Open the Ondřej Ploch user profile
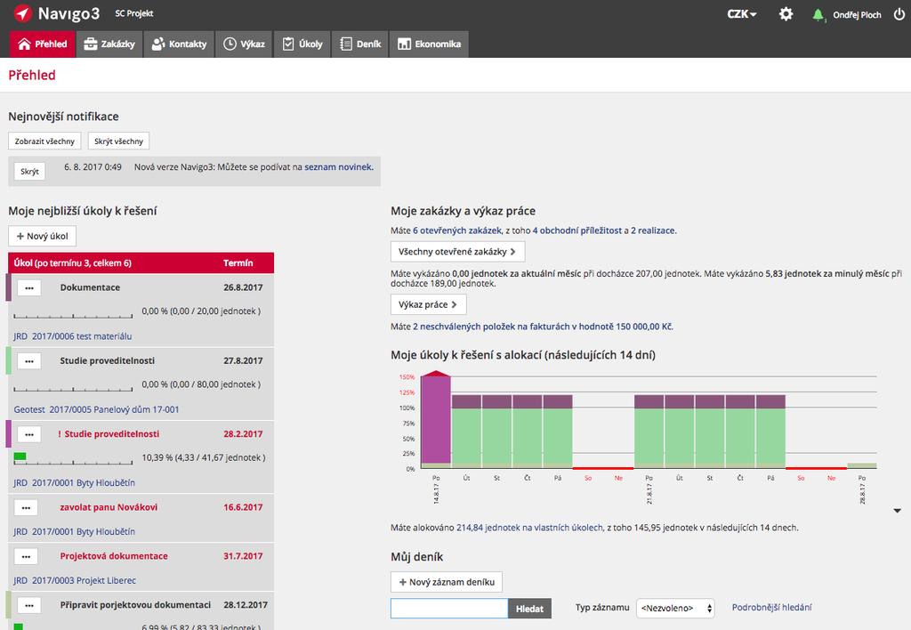The width and height of the screenshot is (911, 630). (857, 15)
